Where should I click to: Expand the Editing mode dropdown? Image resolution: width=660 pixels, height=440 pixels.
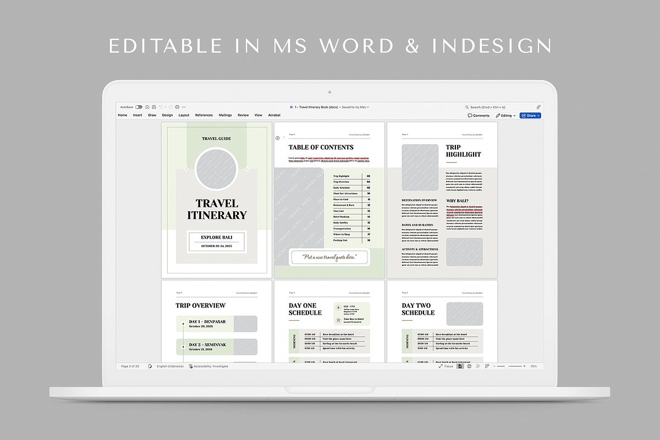click(x=506, y=116)
